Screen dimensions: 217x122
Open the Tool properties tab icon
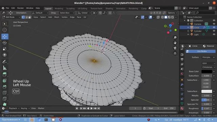182,49
